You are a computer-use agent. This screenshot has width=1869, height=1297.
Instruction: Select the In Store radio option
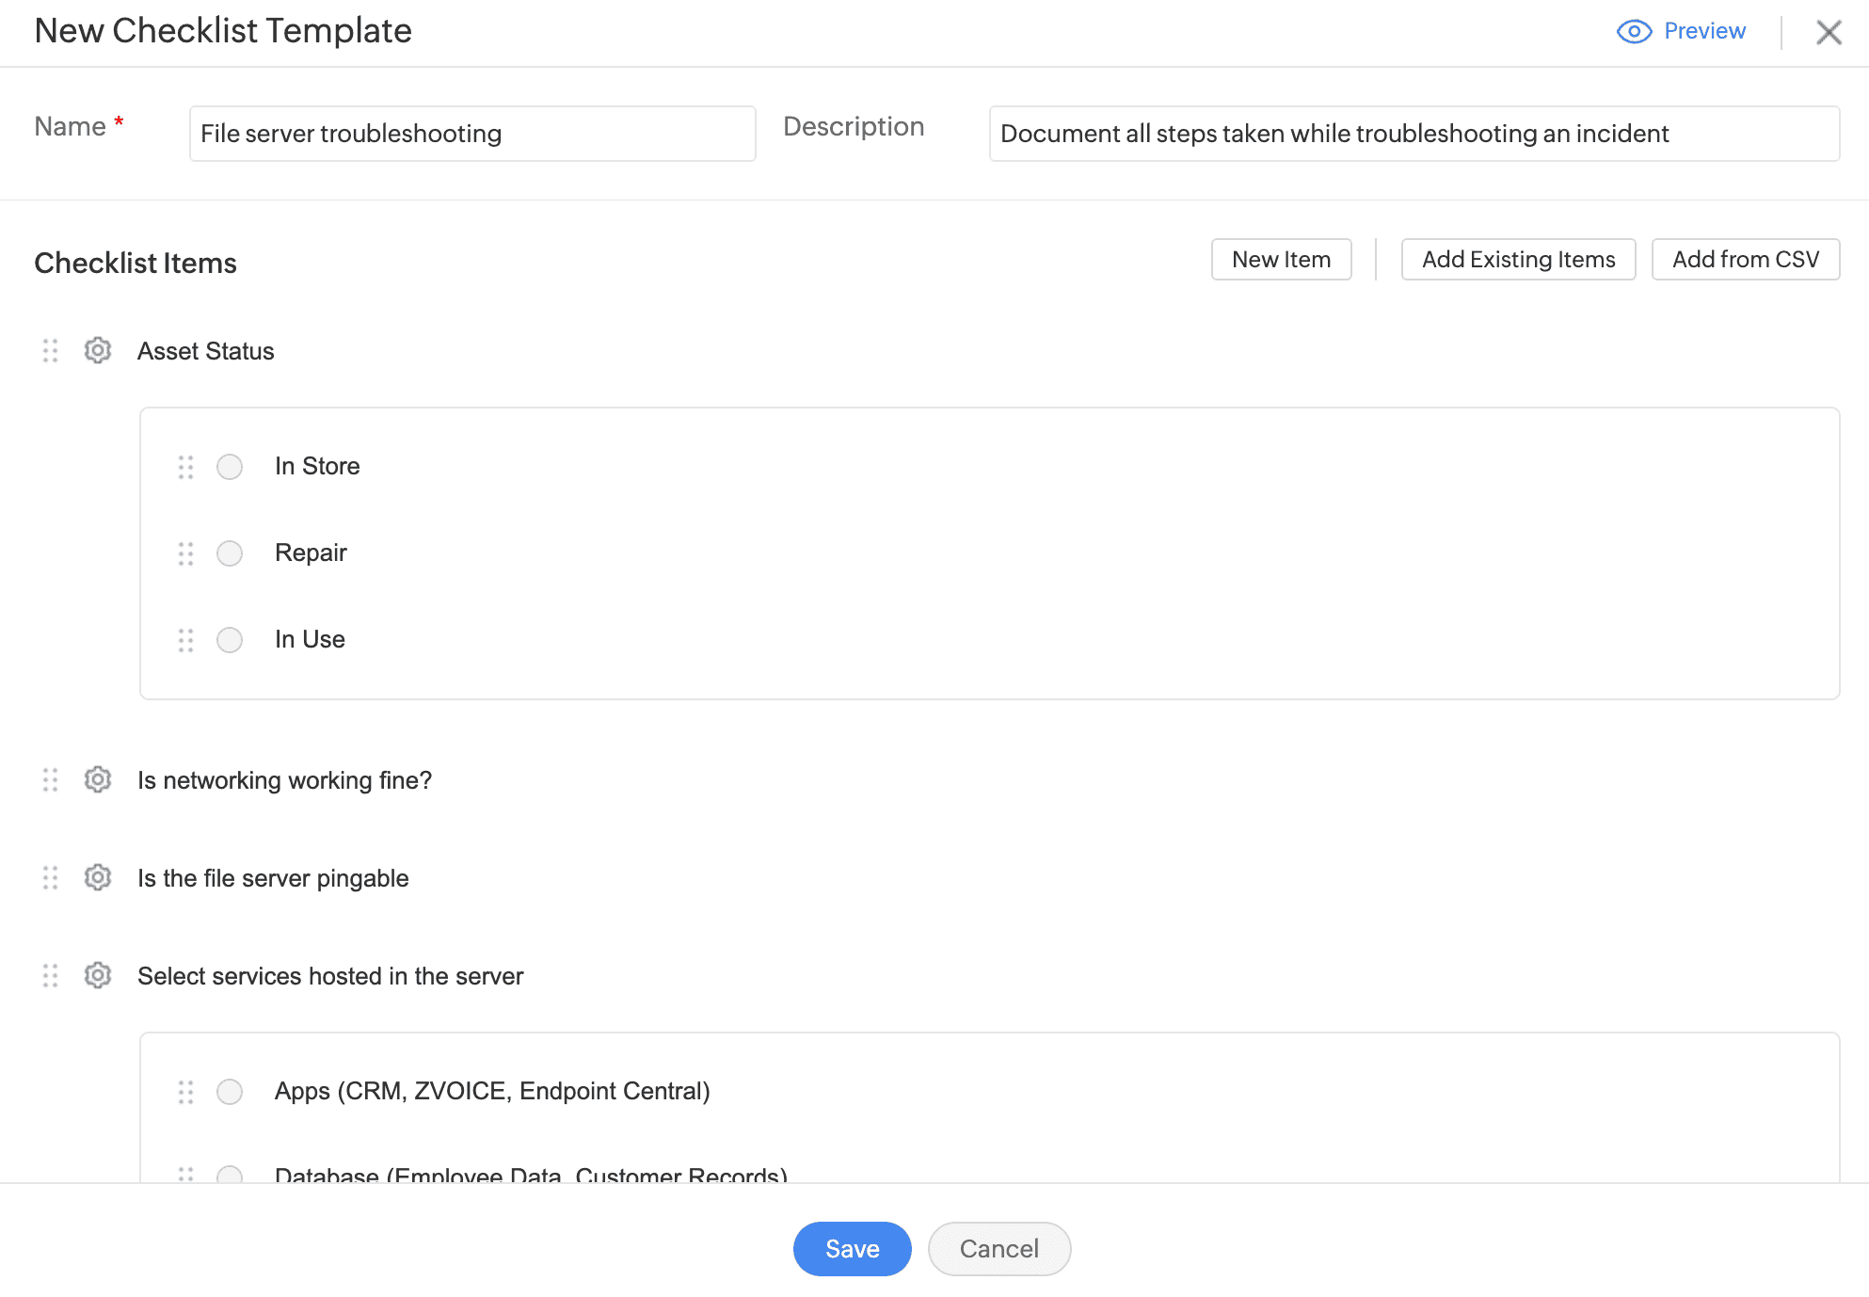tap(230, 467)
